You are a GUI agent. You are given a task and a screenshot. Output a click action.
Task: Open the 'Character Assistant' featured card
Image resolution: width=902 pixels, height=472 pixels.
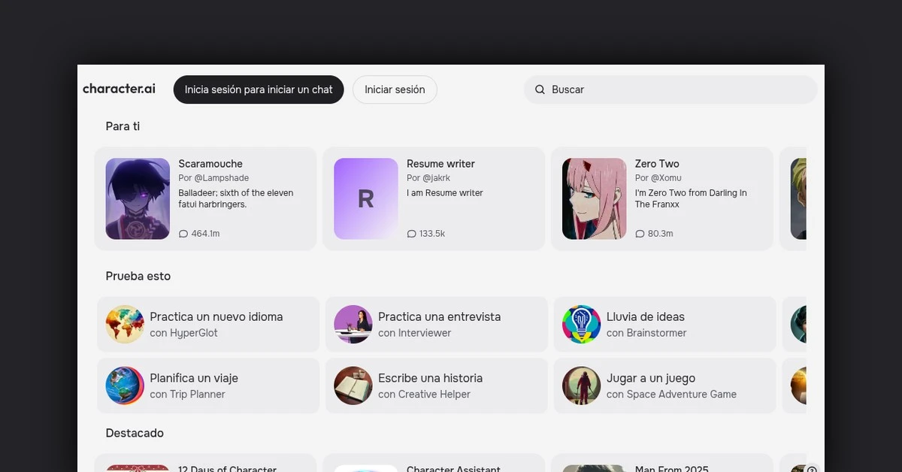[x=436, y=464]
